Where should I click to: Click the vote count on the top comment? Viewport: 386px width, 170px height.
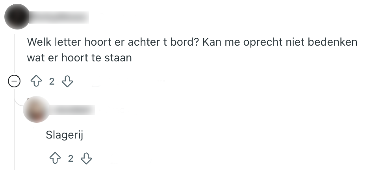point(52,81)
